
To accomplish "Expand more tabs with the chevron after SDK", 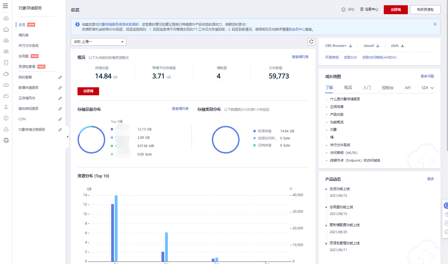I will point(432,88).
